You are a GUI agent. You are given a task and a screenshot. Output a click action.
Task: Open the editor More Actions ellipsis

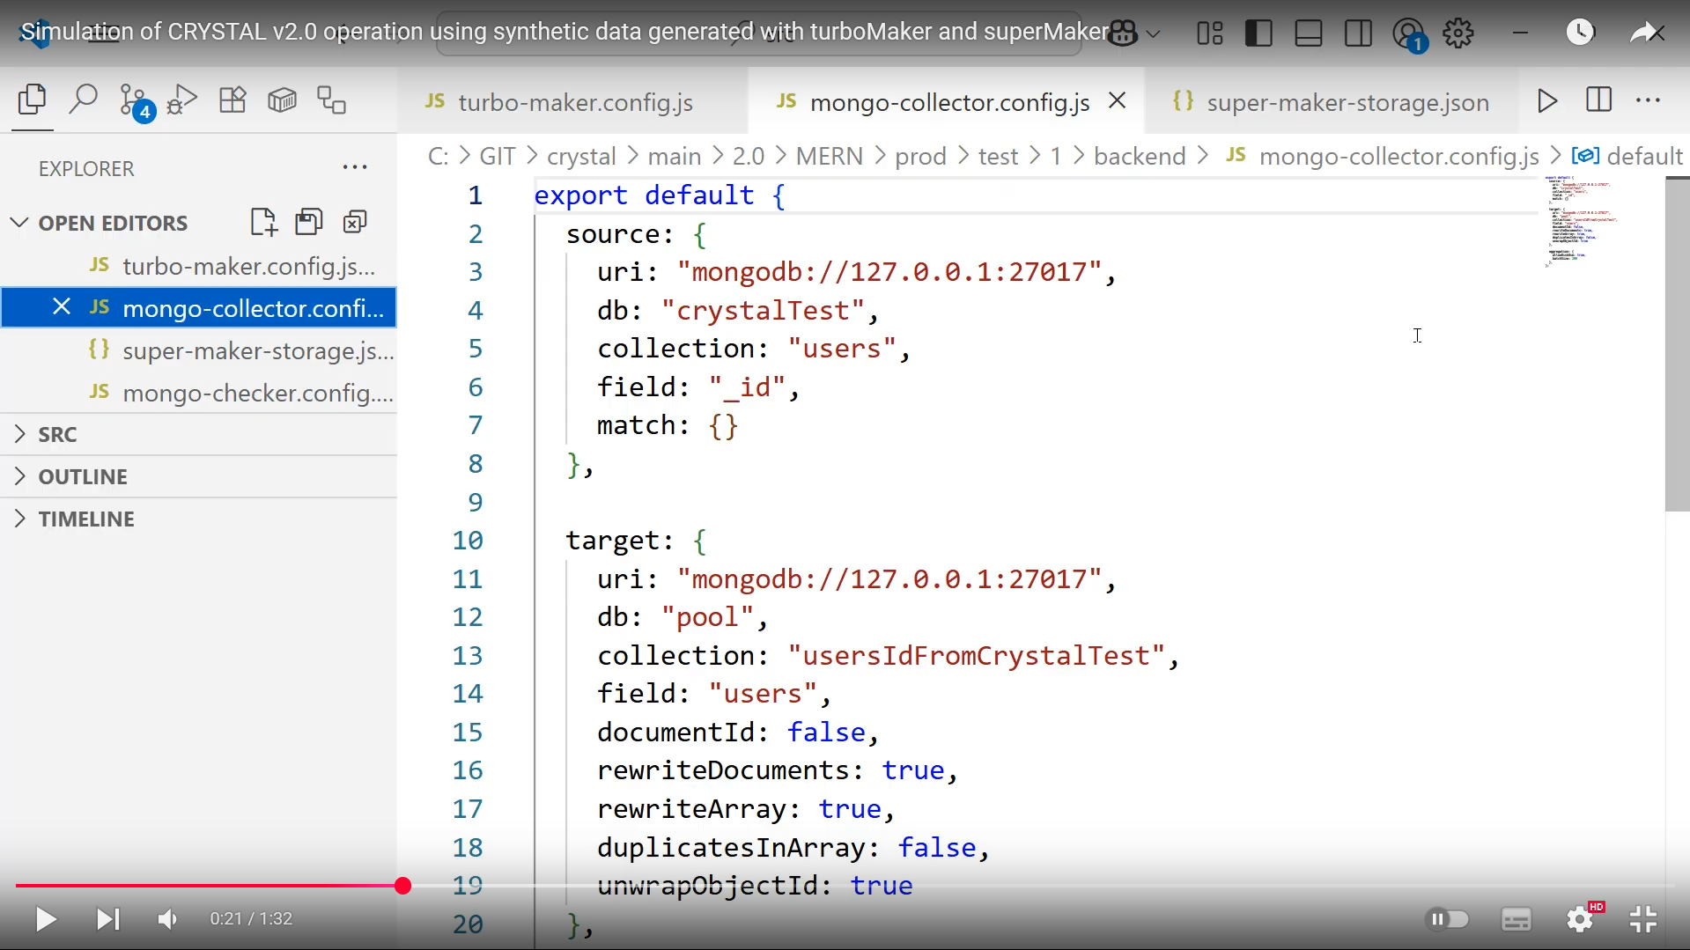pos(1648,100)
